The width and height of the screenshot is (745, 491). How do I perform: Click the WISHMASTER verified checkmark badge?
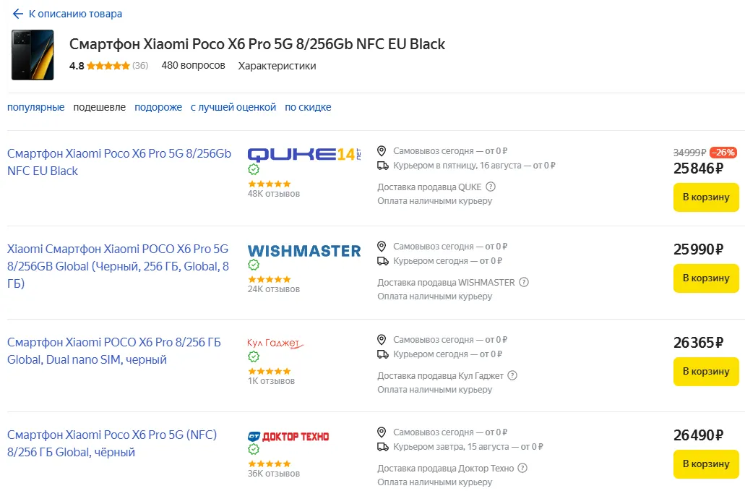point(254,265)
